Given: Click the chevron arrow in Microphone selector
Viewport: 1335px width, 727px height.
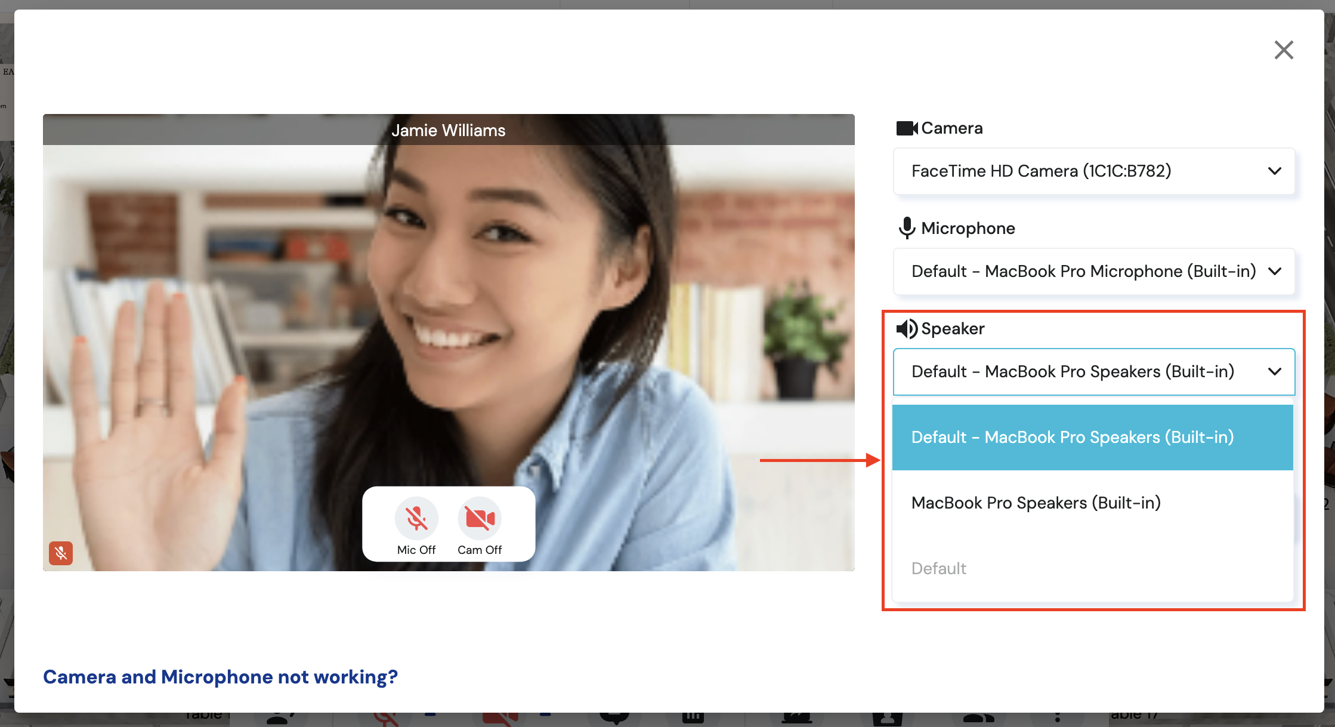Looking at the screenshot, I should pyautogui.click(x=1275, y=272).
